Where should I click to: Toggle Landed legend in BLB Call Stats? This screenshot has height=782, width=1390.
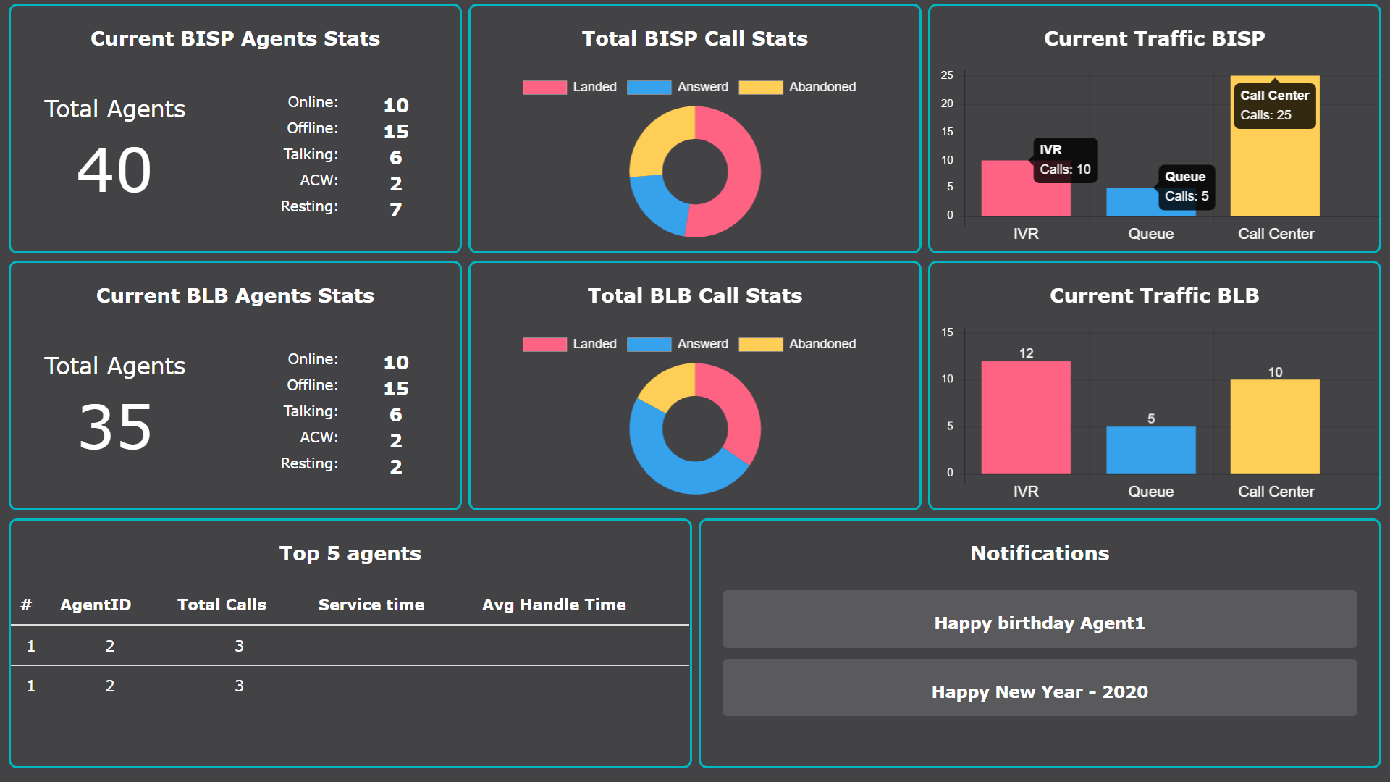[x=570, y=344]
